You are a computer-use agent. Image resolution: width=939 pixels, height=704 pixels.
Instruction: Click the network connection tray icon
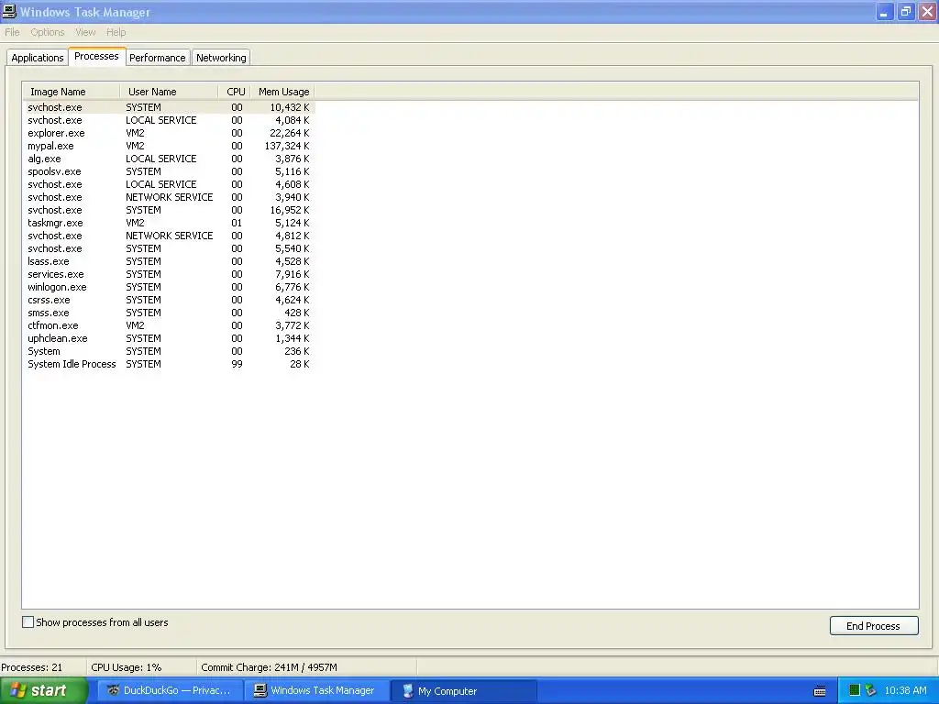(x=871, y=690)
